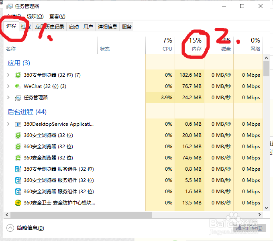Click the 24.2 MB memory value
This screenshot has width=273, height=241.
click(192, 98)
